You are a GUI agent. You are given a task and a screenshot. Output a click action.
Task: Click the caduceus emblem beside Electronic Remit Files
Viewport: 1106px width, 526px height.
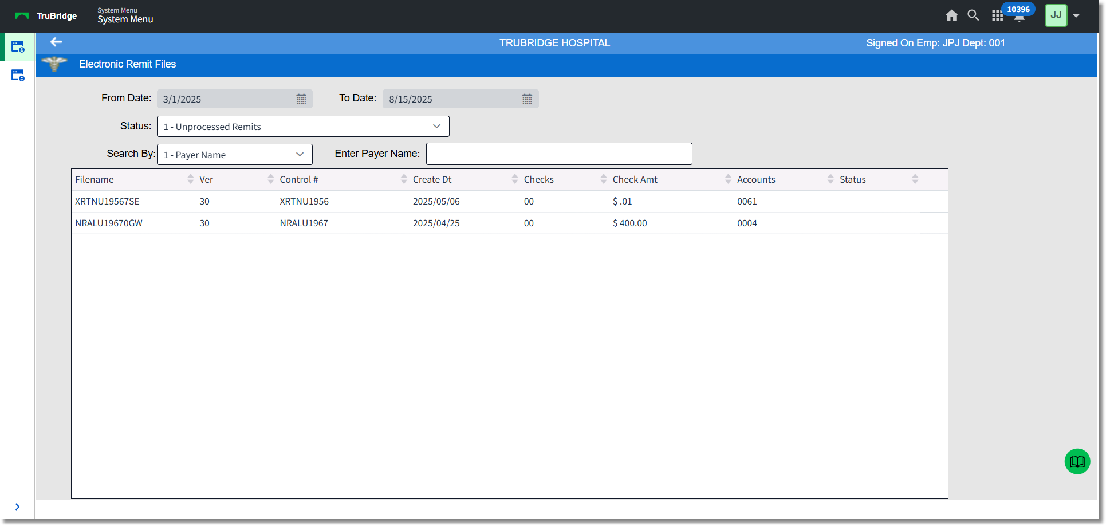pyautogui.click(x=54, y=64)
